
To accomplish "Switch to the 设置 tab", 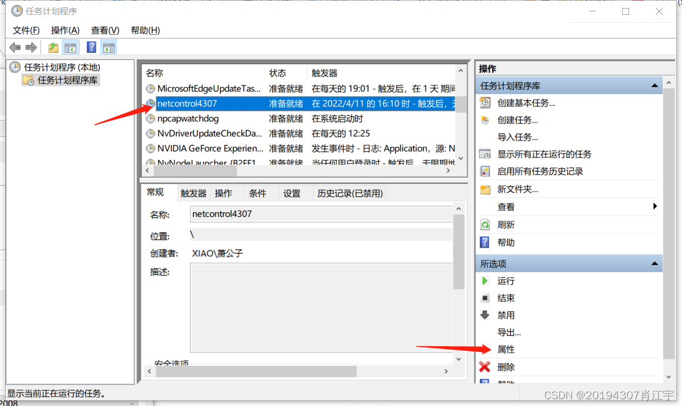I will coord(292,193).
